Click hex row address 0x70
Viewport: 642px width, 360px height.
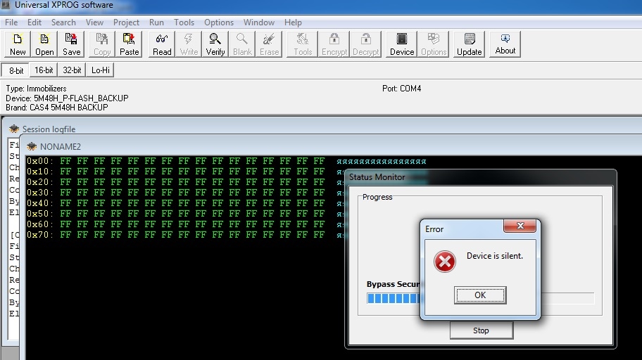[x=39, y=235]
